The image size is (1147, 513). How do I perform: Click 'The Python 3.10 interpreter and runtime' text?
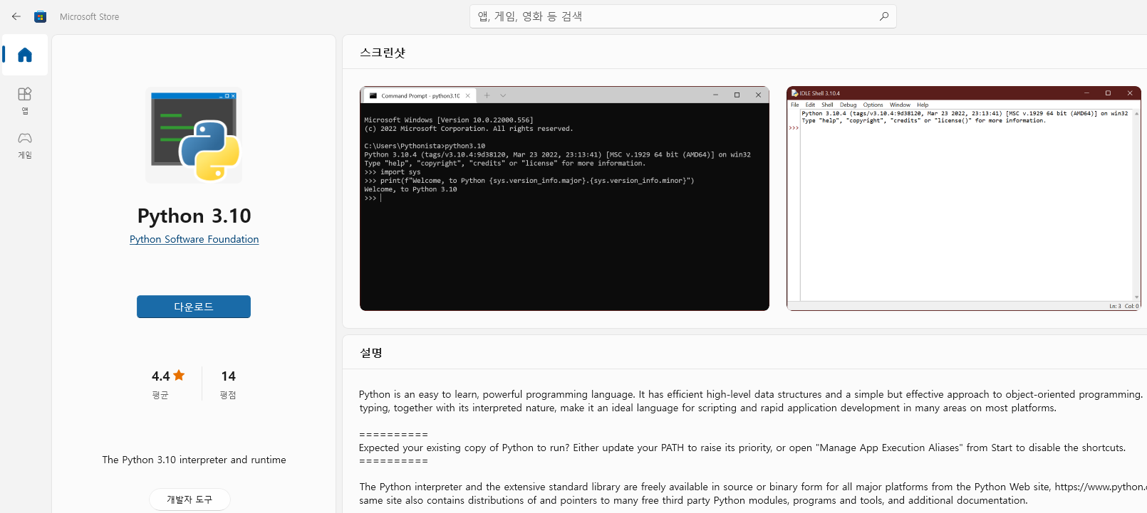click(x=194, y=460)
